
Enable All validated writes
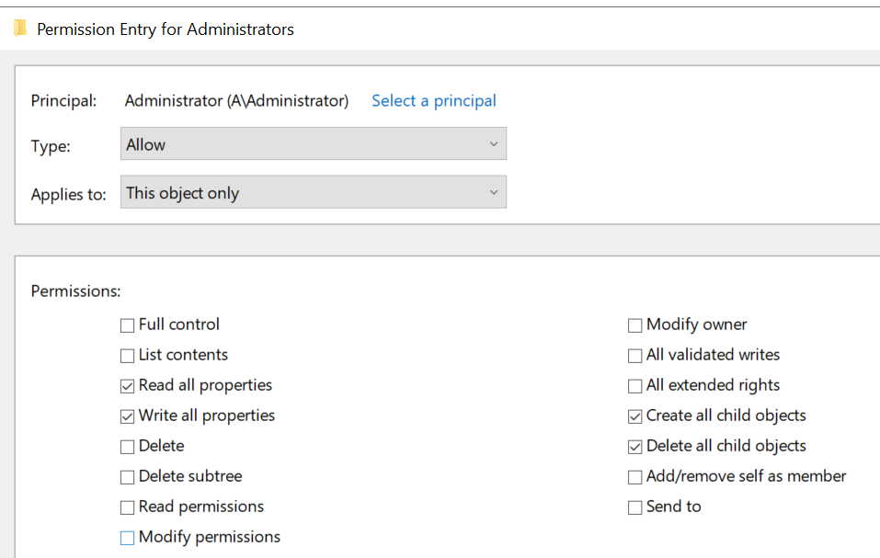[x=634, y=356]
